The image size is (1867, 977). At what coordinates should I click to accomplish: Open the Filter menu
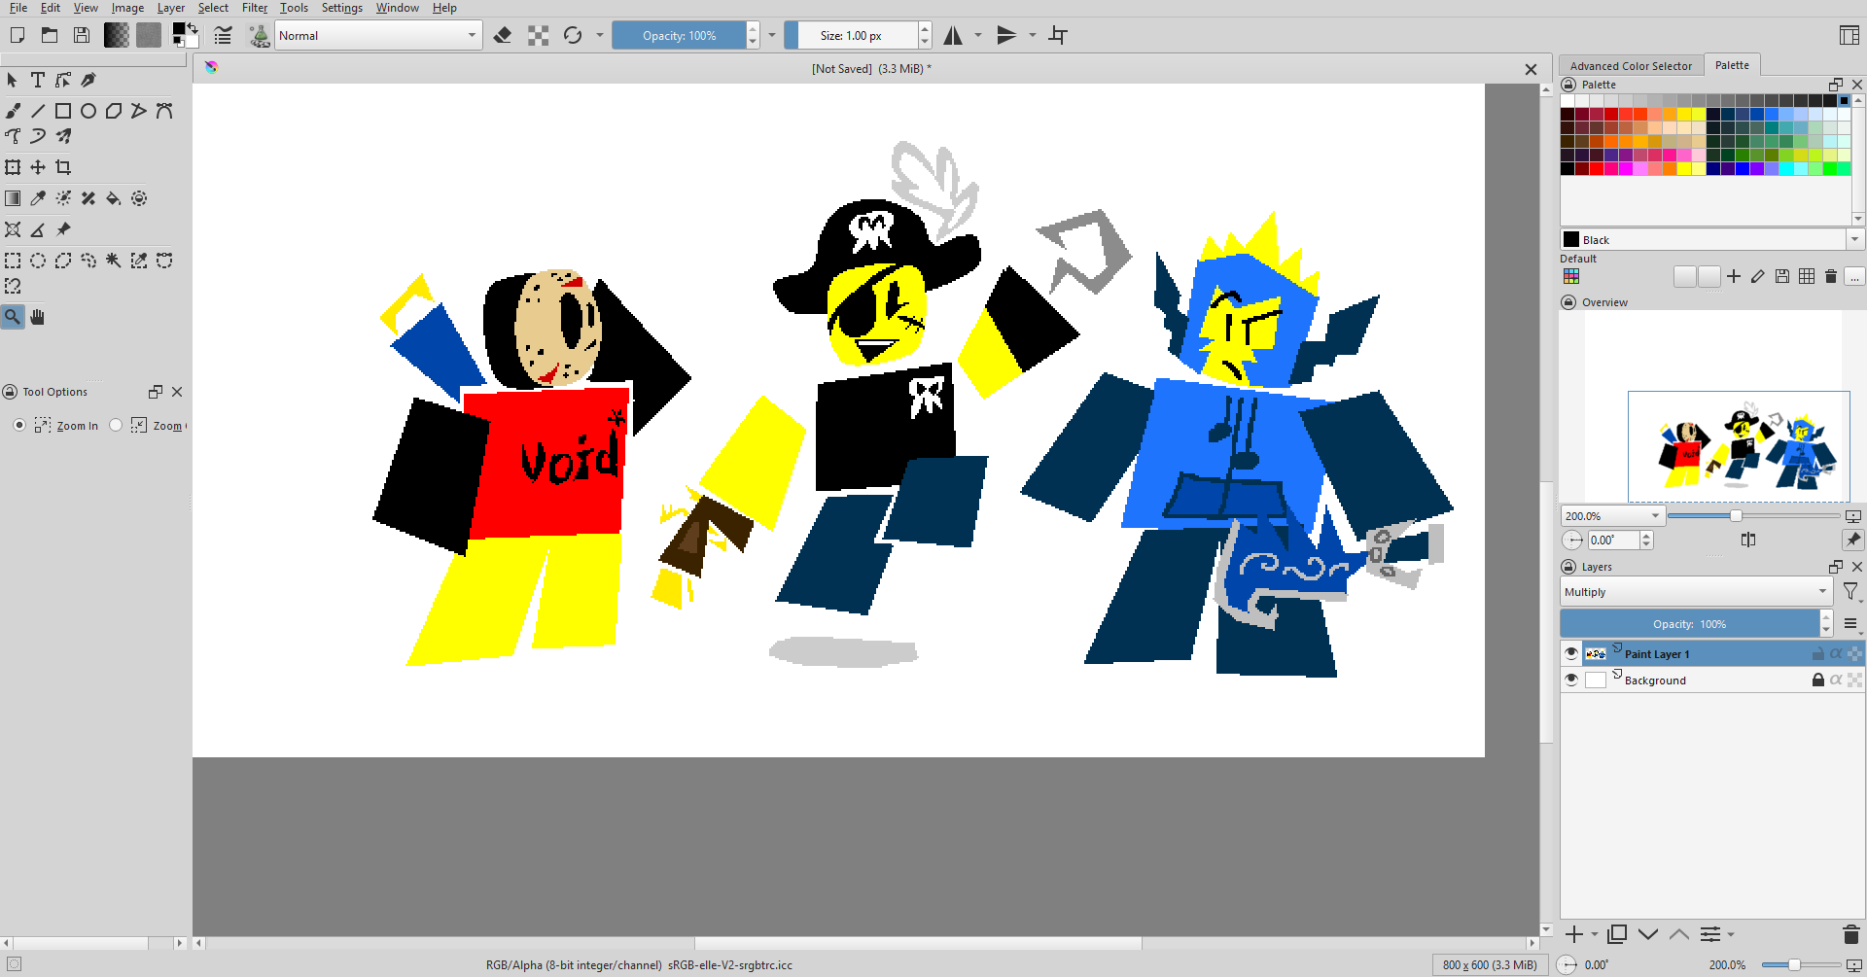click(254, 8)
